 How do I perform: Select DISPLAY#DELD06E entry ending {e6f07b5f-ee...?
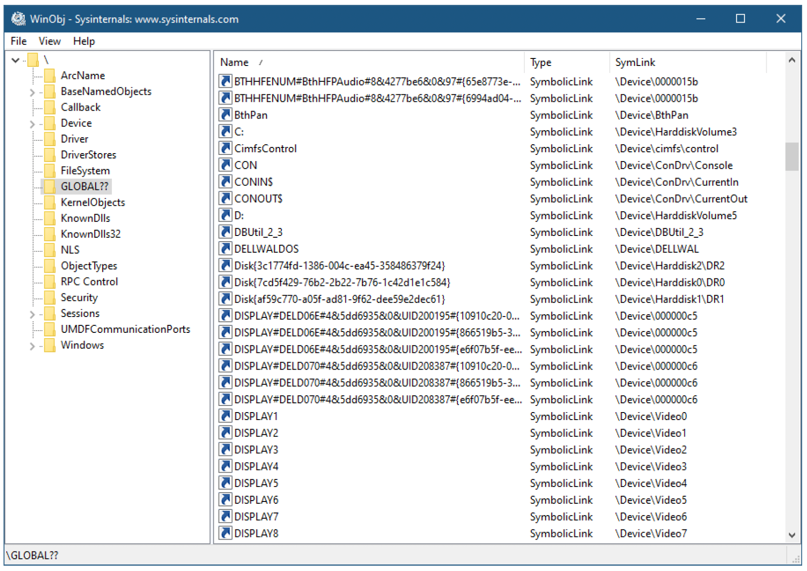[378, 349]
